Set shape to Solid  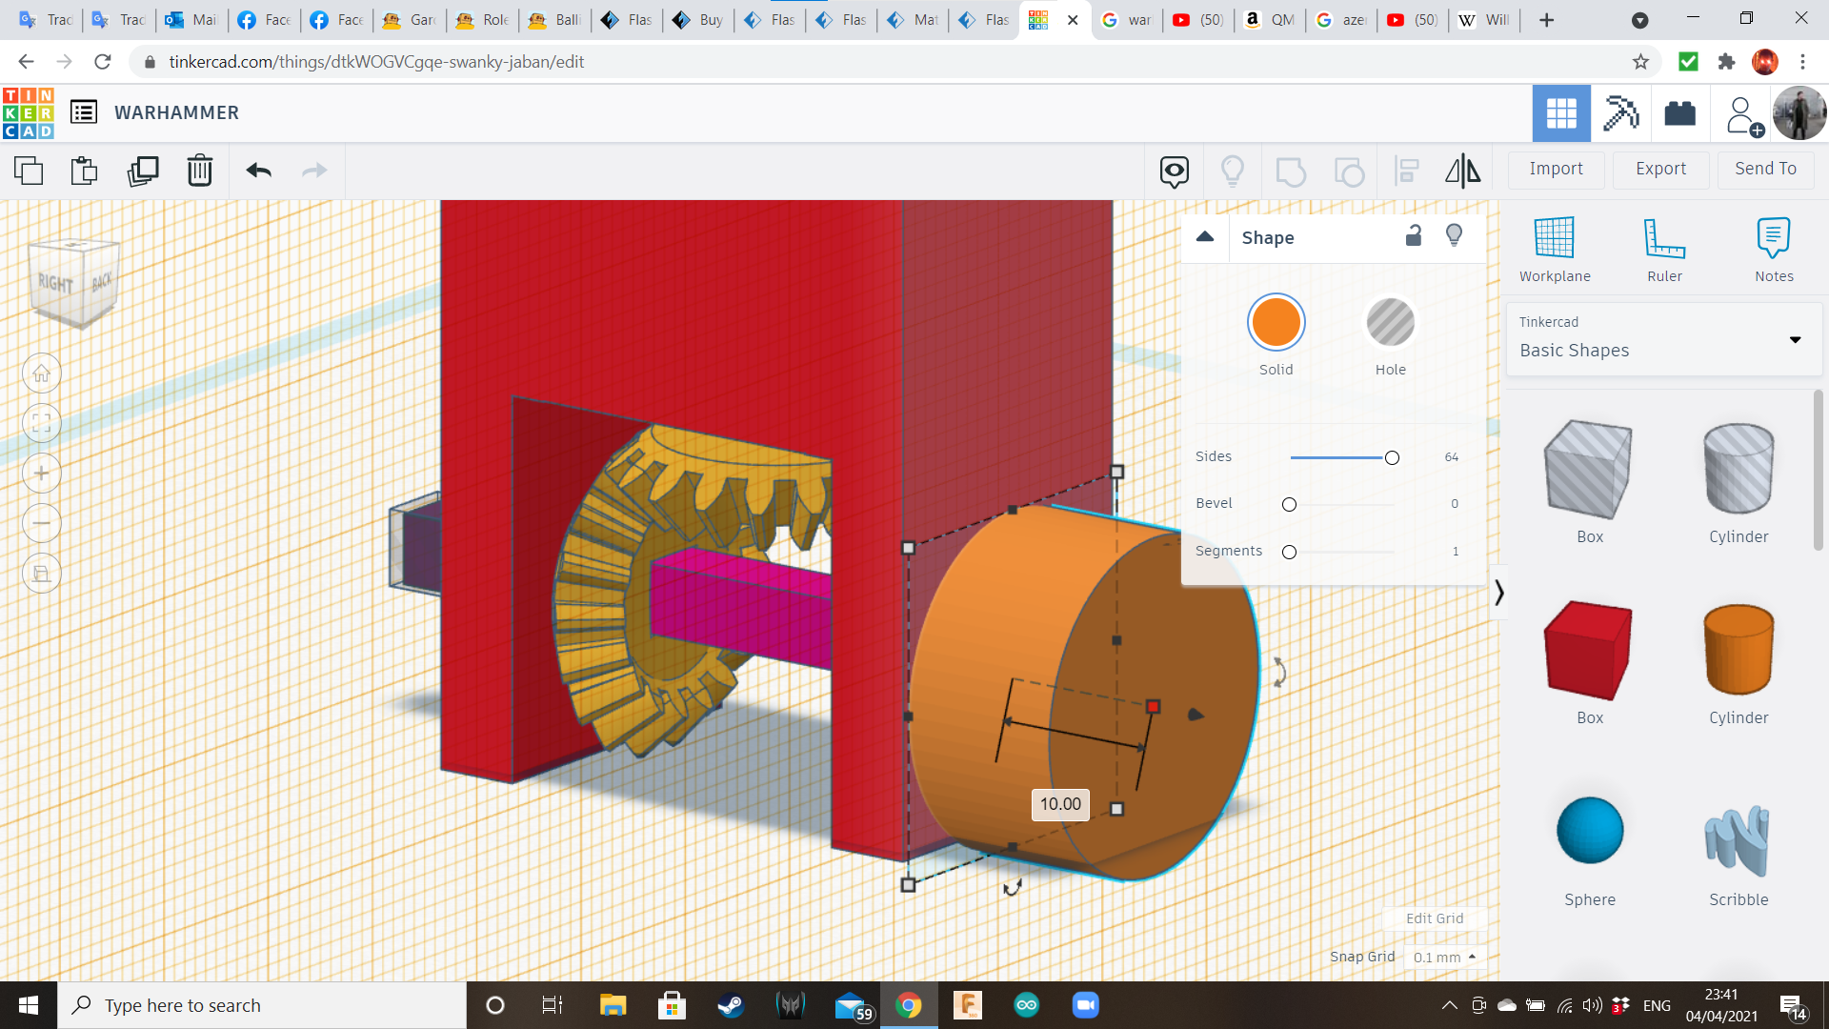[x=1276, y=323]
